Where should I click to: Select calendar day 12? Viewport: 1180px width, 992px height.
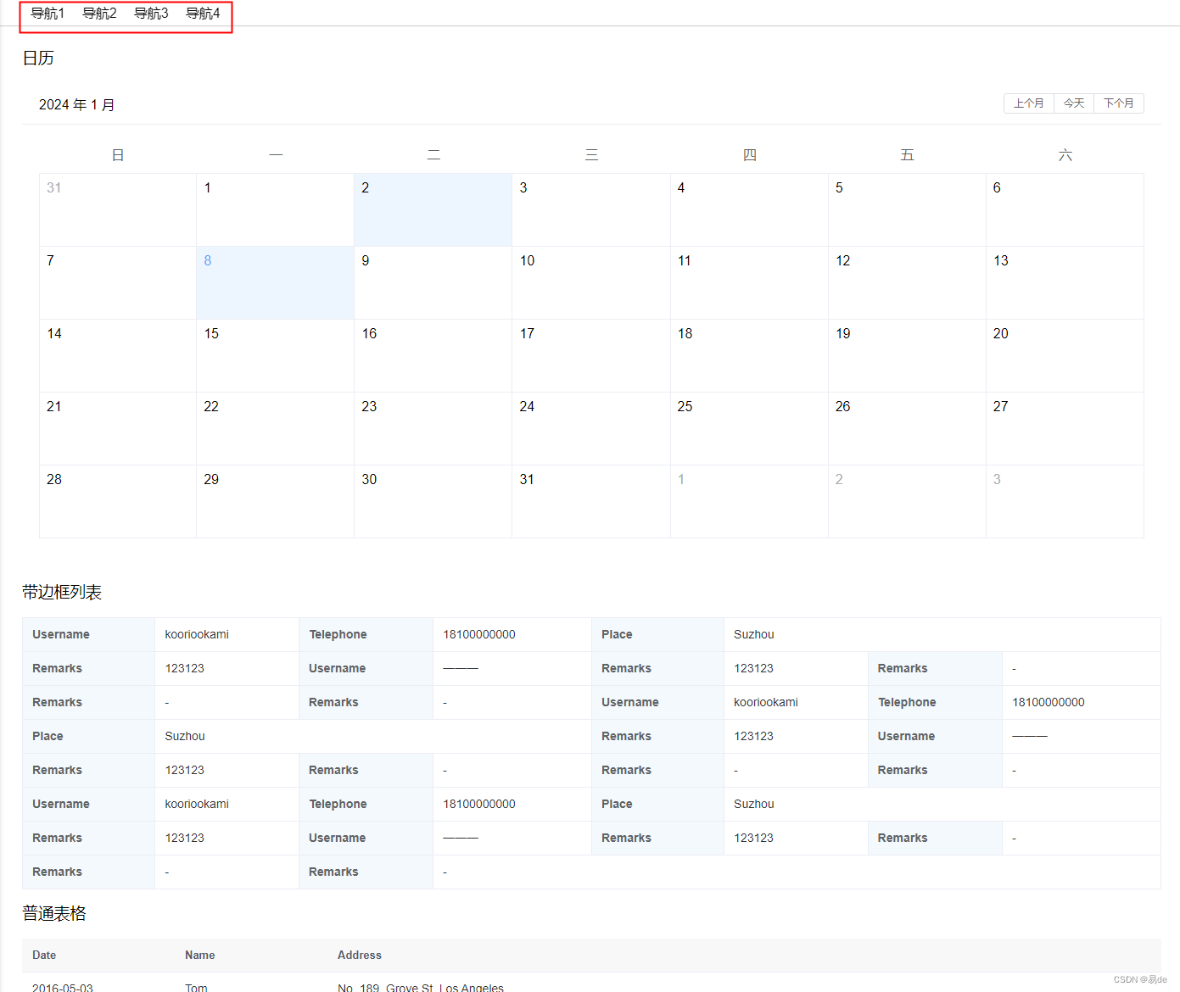[907, 283]
